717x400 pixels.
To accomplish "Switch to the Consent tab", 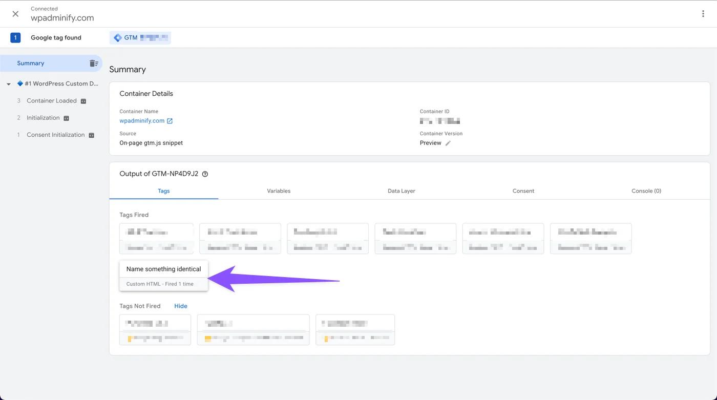I will (523, 191).
